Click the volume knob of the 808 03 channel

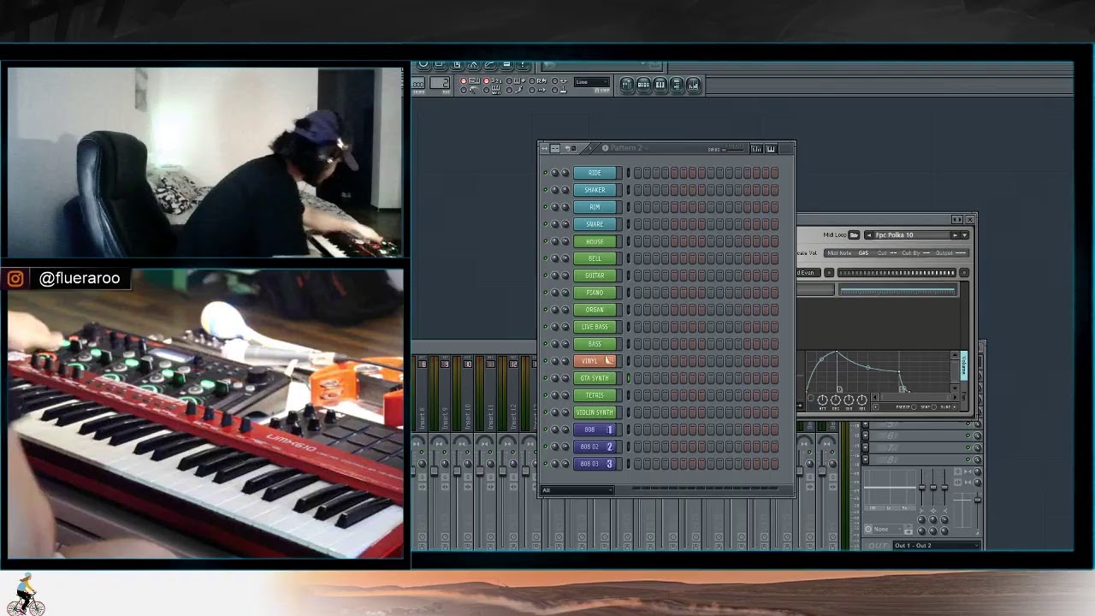pyautogui.click(x=565, y=464)
